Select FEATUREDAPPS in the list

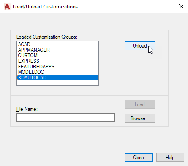(57, 67)
